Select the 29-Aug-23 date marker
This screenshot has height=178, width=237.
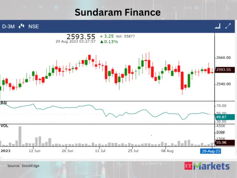[206, 151]
